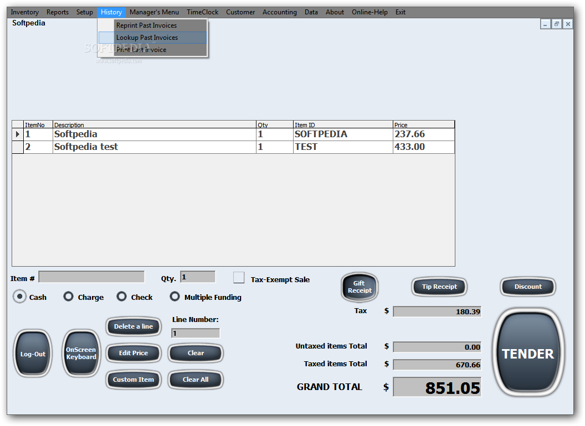Select row selector for item 1

tap(18, 134)
